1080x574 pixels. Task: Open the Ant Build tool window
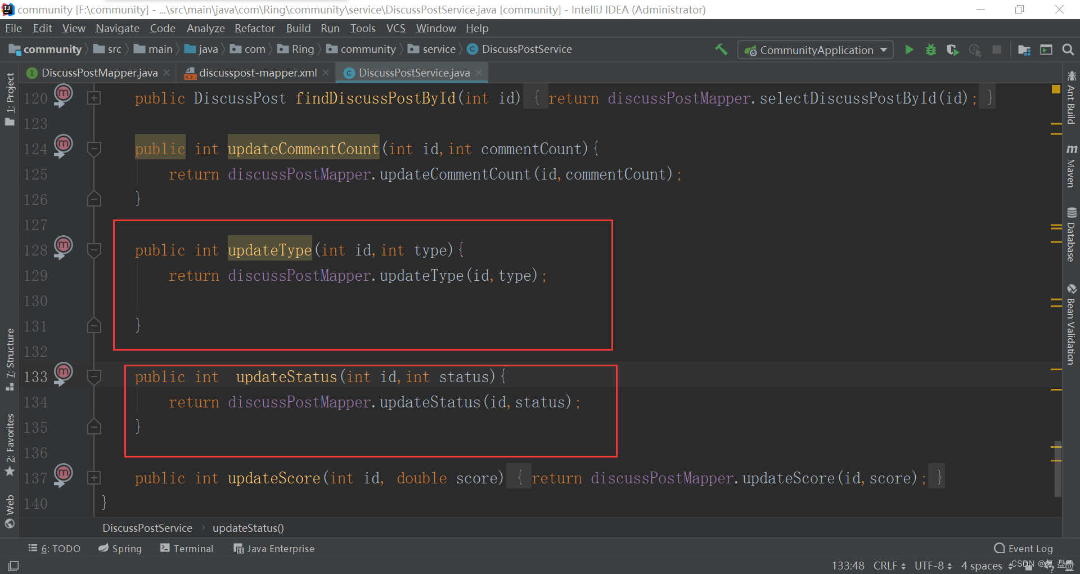[1071, 97]
